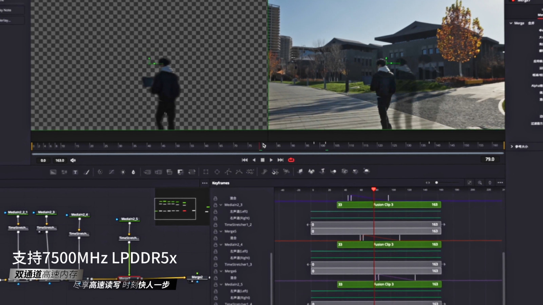Click frame 100 on the viewer time ruler
Viewport: 543px width, 305px height.
click(x=322, y=145)
